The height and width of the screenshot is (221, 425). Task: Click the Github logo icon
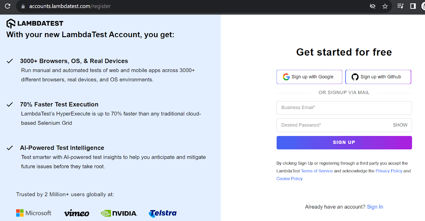tap(355, 77)
